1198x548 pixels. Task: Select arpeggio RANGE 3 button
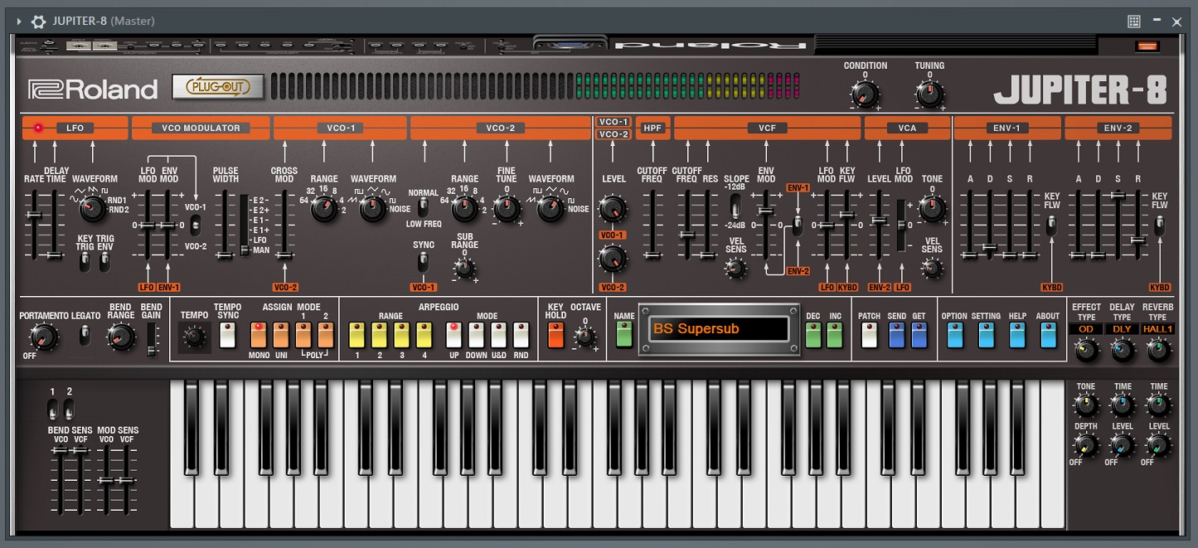pyautogui.click(x=402, y=335)
